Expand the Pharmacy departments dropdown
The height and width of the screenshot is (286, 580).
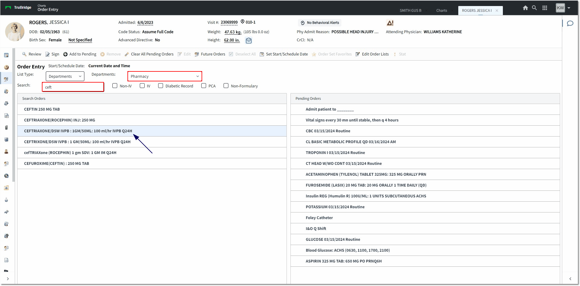point(165,76)
